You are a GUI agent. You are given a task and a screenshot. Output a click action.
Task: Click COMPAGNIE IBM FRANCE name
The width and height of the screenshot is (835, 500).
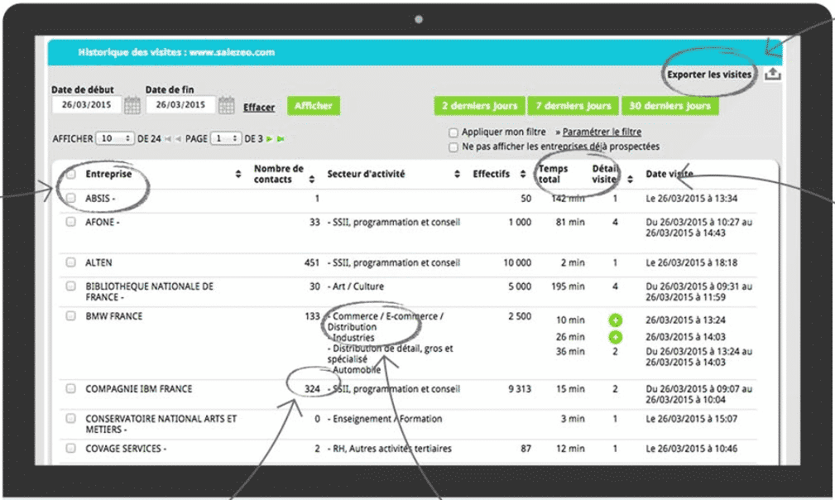pos(138,389)
